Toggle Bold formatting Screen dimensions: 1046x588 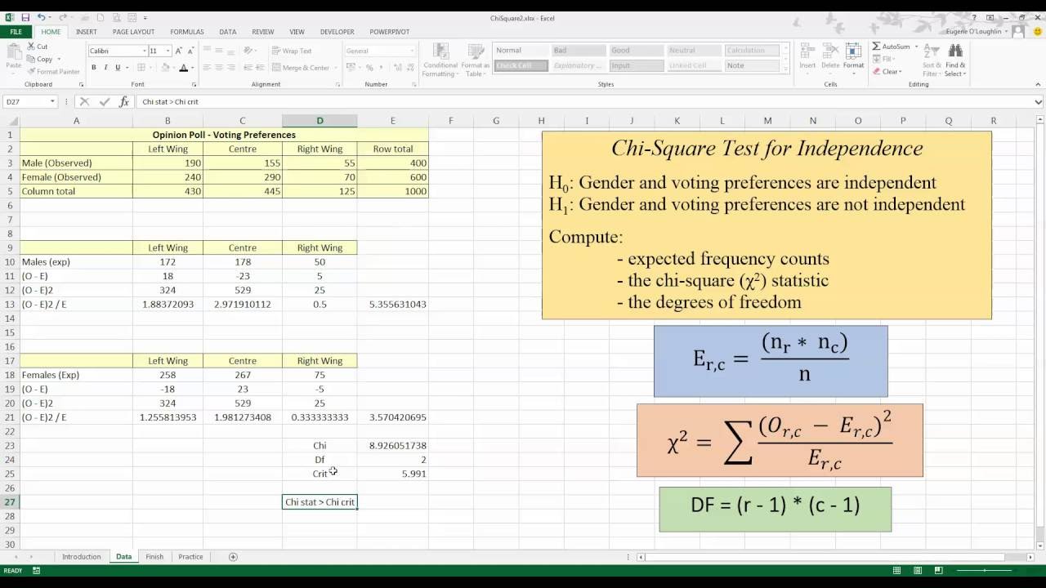pos(94,68)
